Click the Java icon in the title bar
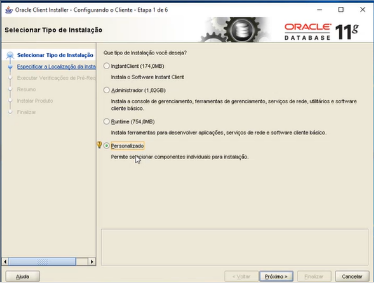 click(8, 10)
